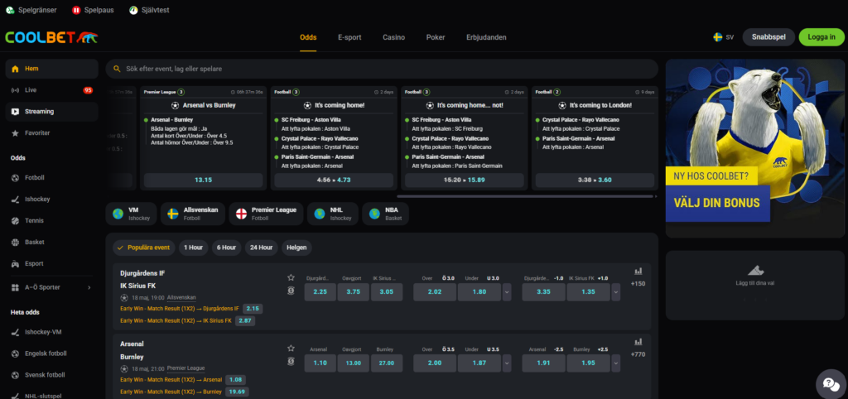Screen dimensions: 848x399
Task: Expand Over/Under lines for Djurgårdens match
Action: click(x=507, y=292)
